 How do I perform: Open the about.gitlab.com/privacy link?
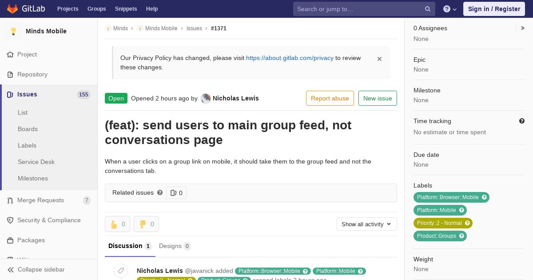point(290,58)
